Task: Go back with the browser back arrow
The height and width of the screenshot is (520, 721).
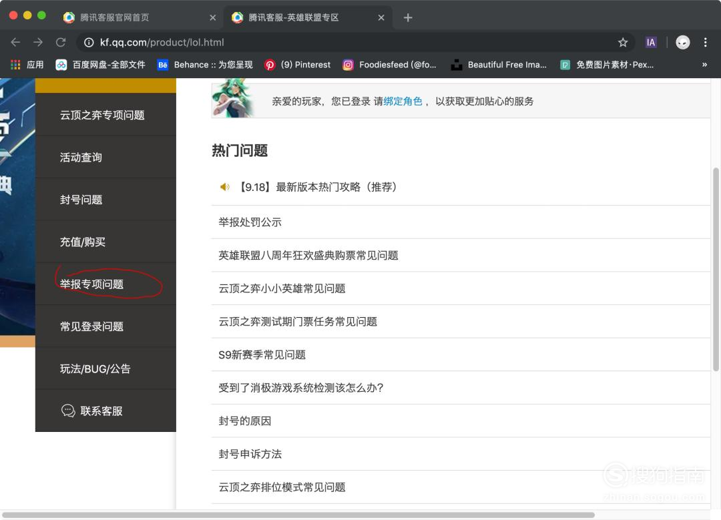Action: pyautogui.click(x=15, y=42)
